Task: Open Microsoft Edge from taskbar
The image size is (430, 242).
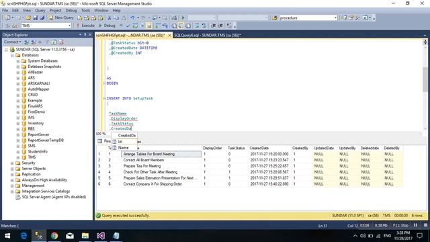Action: tap(24, 236)
